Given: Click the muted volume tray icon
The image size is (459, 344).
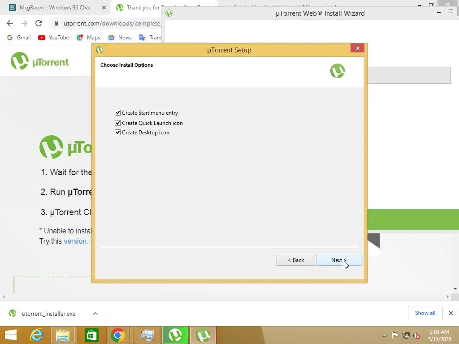Looking at the screenshot, I should tap(417, 335).
